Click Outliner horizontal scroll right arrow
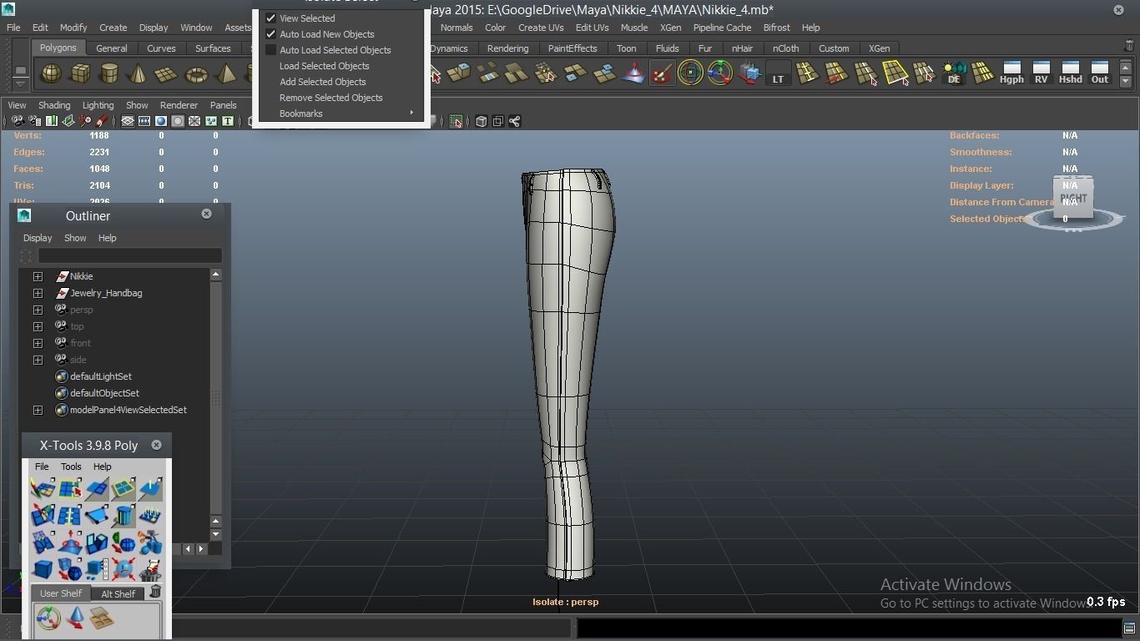1140x641 pixels. [201, 548]
